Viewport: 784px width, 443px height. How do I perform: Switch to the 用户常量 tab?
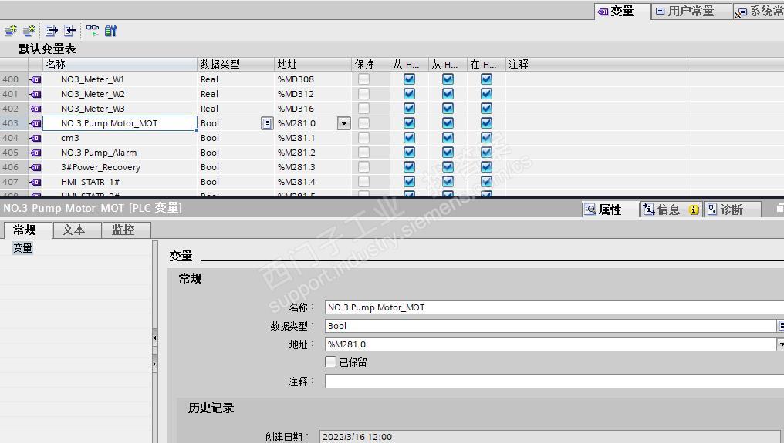(x=691, y=11)
